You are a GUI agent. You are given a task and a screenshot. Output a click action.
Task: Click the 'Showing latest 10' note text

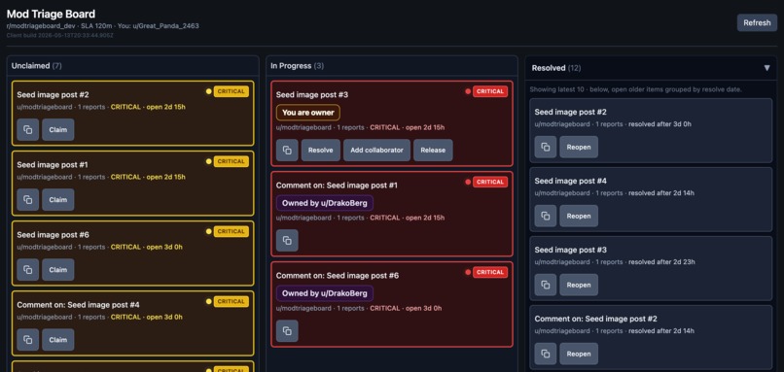click(635, 90)
